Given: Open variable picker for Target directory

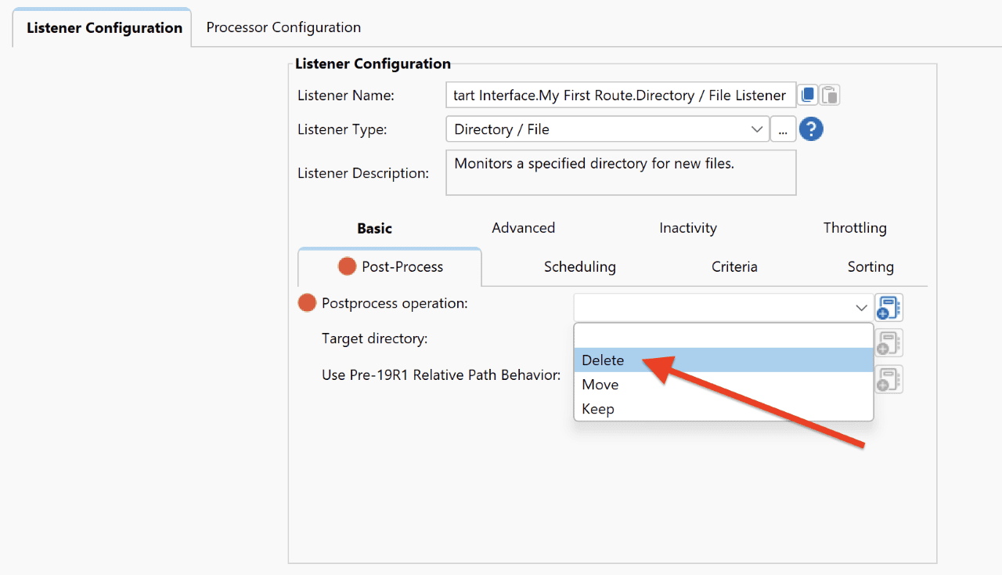Looking at the screenshot, I should click(888, 343).
